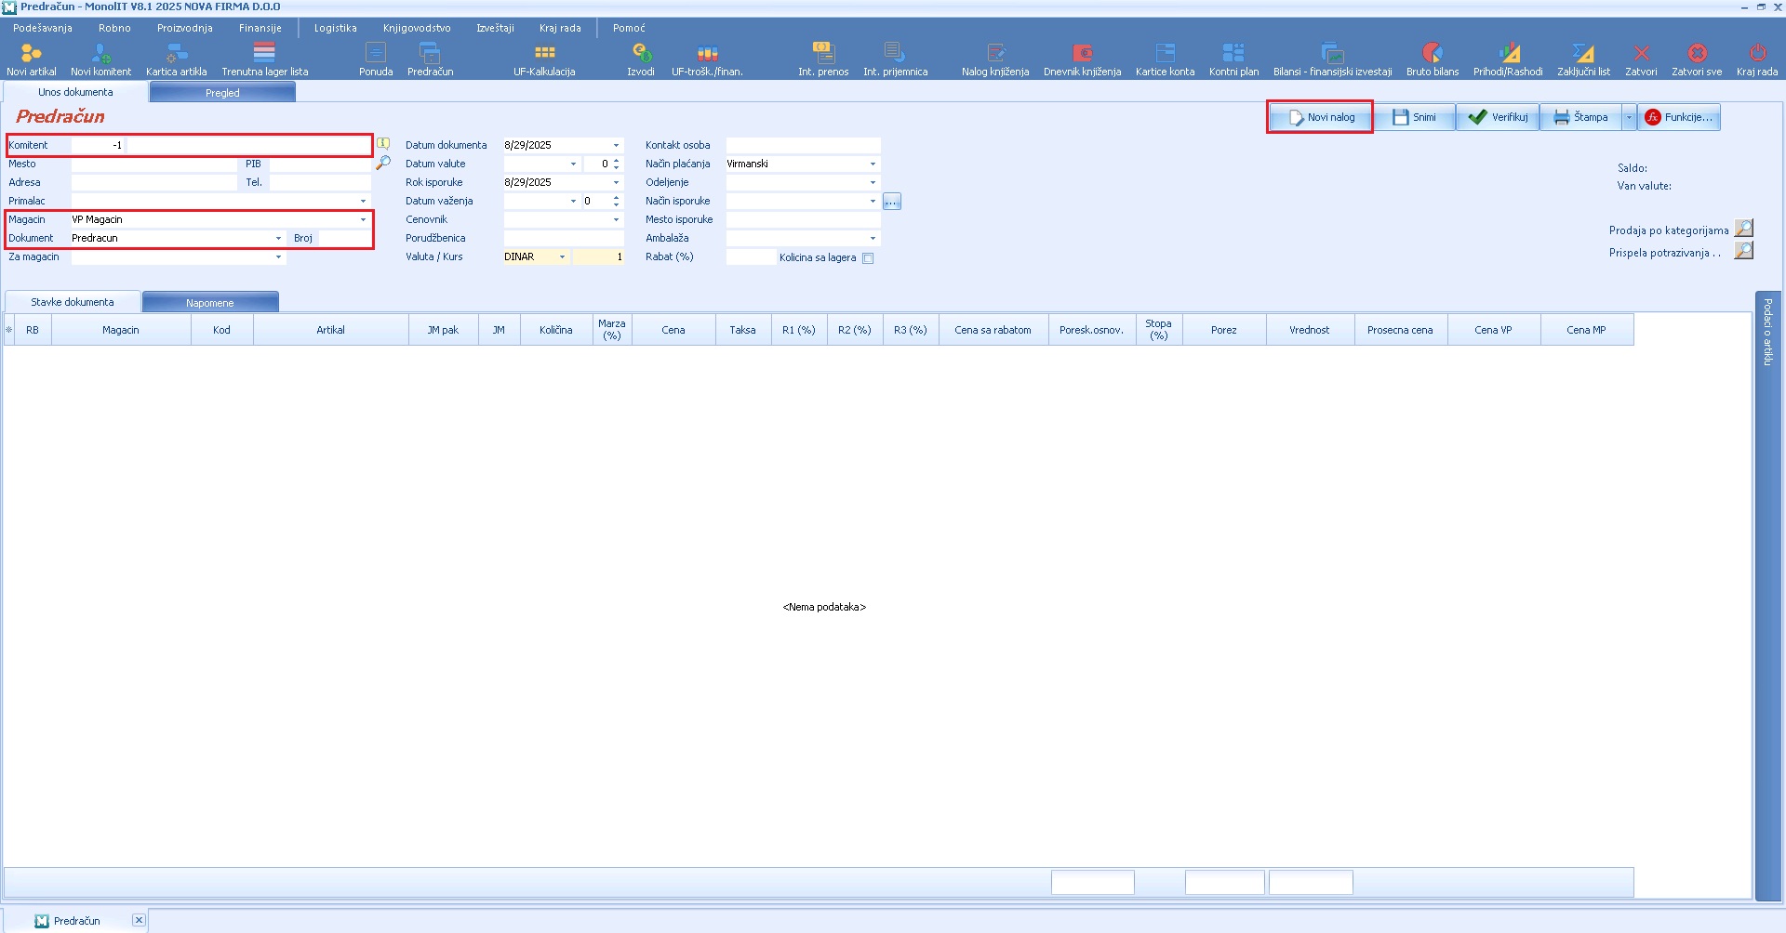Screen dimensions: 1786x933
Task: Open Nalog knjiženja from toolbar
Action: (x=995, y=59)
